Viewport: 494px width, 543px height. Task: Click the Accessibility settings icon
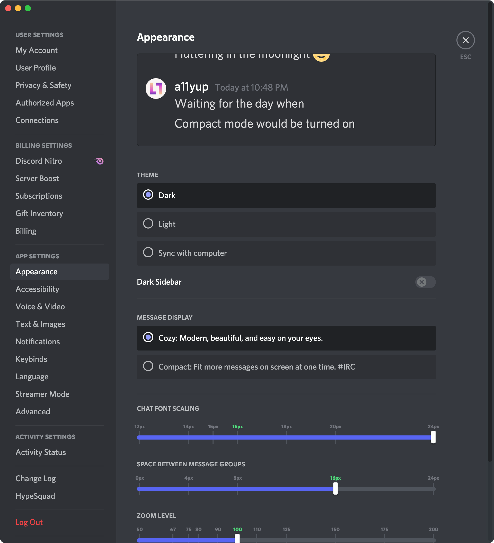[37, 288]
